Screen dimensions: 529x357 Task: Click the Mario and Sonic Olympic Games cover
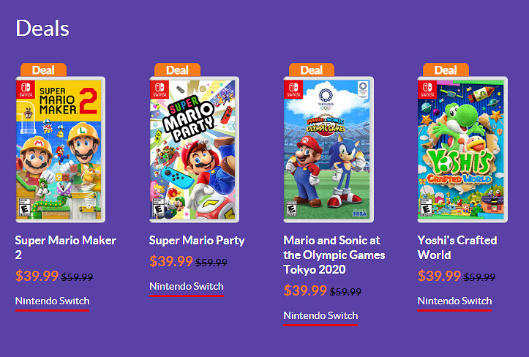point(329,149)
